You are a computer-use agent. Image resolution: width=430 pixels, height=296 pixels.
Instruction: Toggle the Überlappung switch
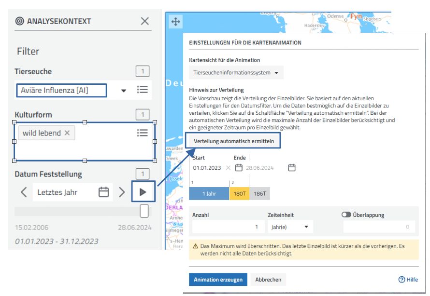[346, 215]
